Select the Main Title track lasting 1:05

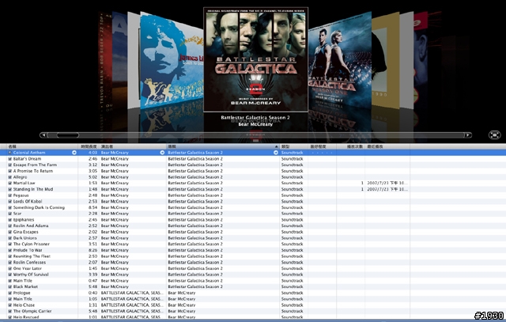[x=23, y=299]
